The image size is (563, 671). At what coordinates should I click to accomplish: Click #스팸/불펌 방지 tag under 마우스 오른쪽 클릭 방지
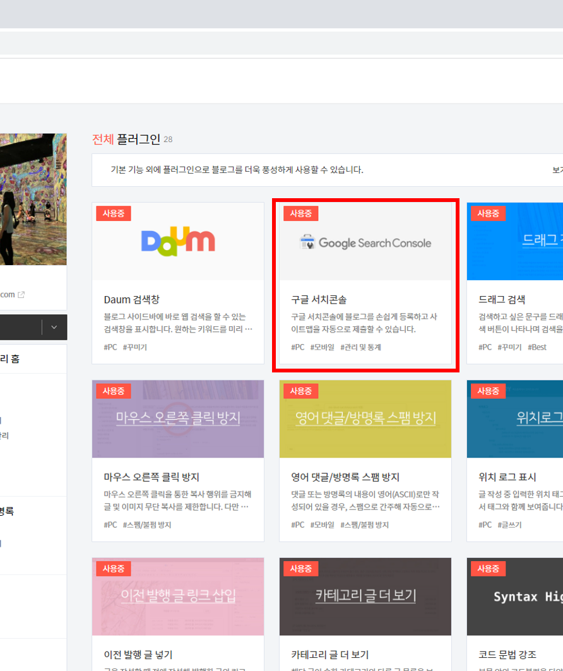coord(147,525)
